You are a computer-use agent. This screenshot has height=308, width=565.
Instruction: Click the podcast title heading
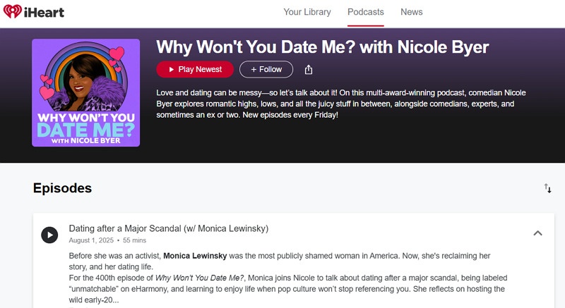coord(323,47)
